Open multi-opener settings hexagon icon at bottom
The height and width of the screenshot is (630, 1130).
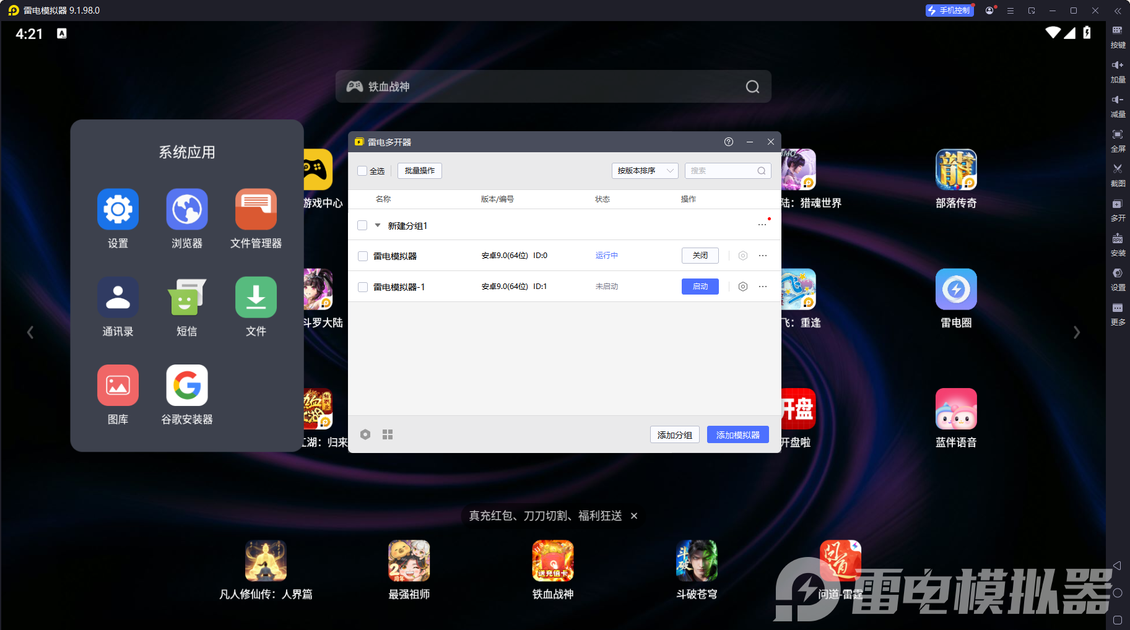(x=365, y=434)
